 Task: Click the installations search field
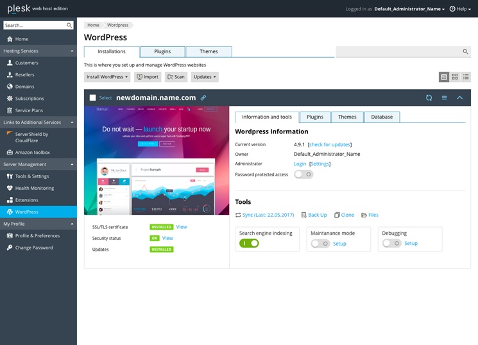[404, 51]
